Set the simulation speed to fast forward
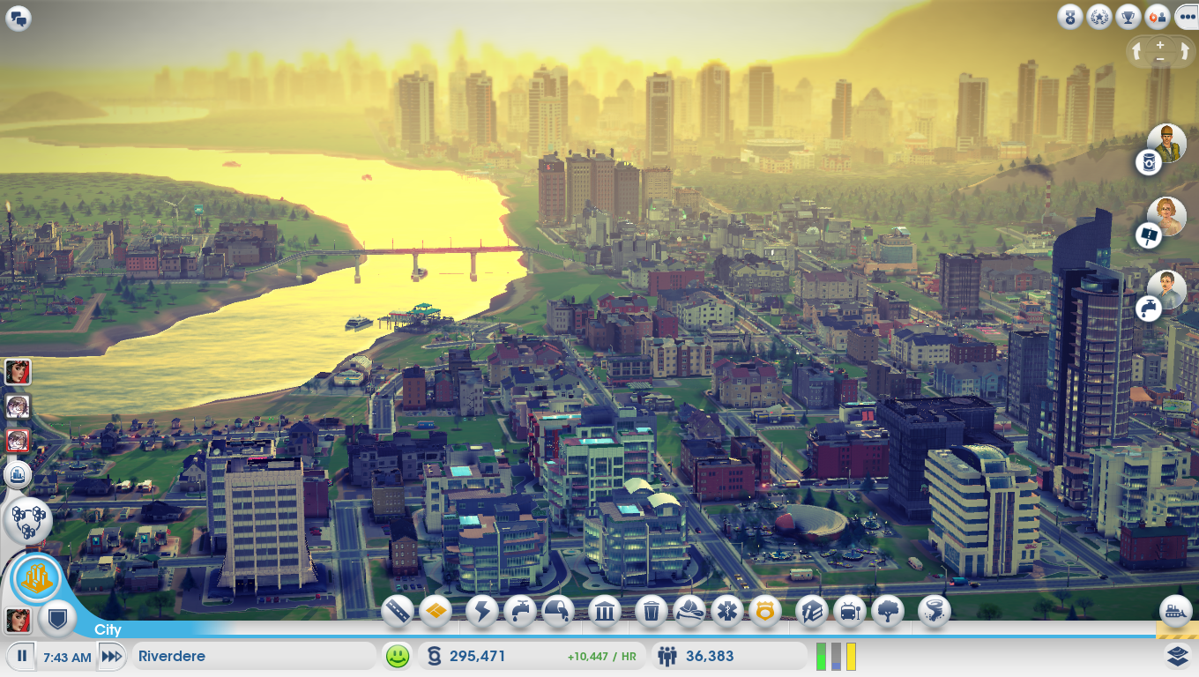The width and height of the screenshot is (1199, 677). 111,657
